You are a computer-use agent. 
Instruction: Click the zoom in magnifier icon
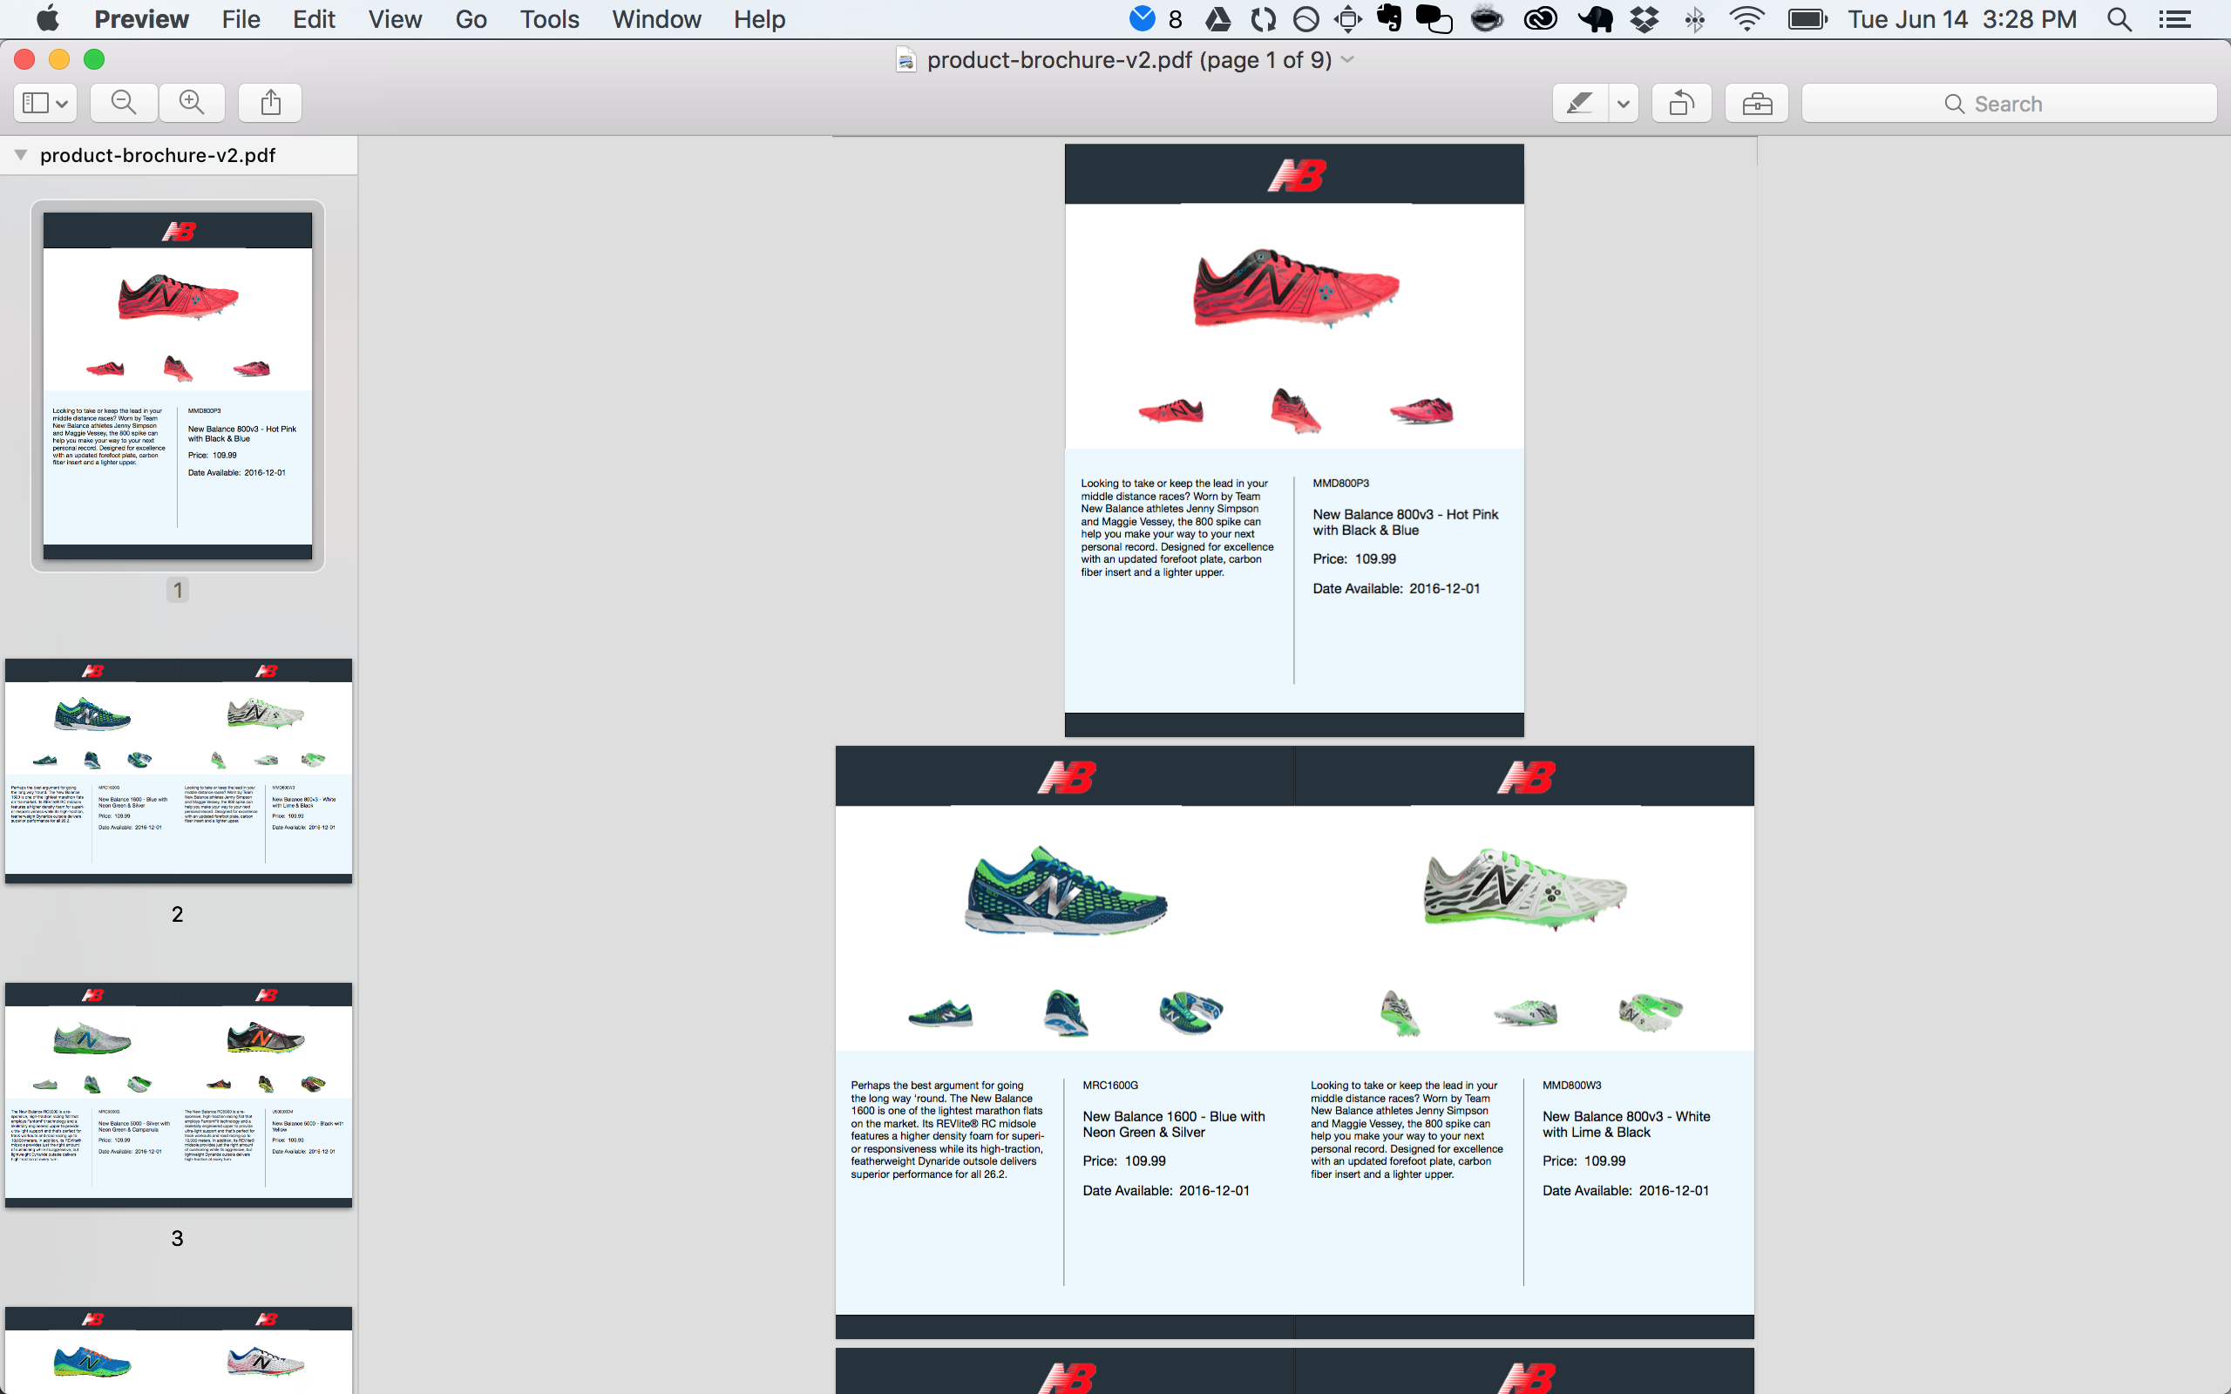192,104
